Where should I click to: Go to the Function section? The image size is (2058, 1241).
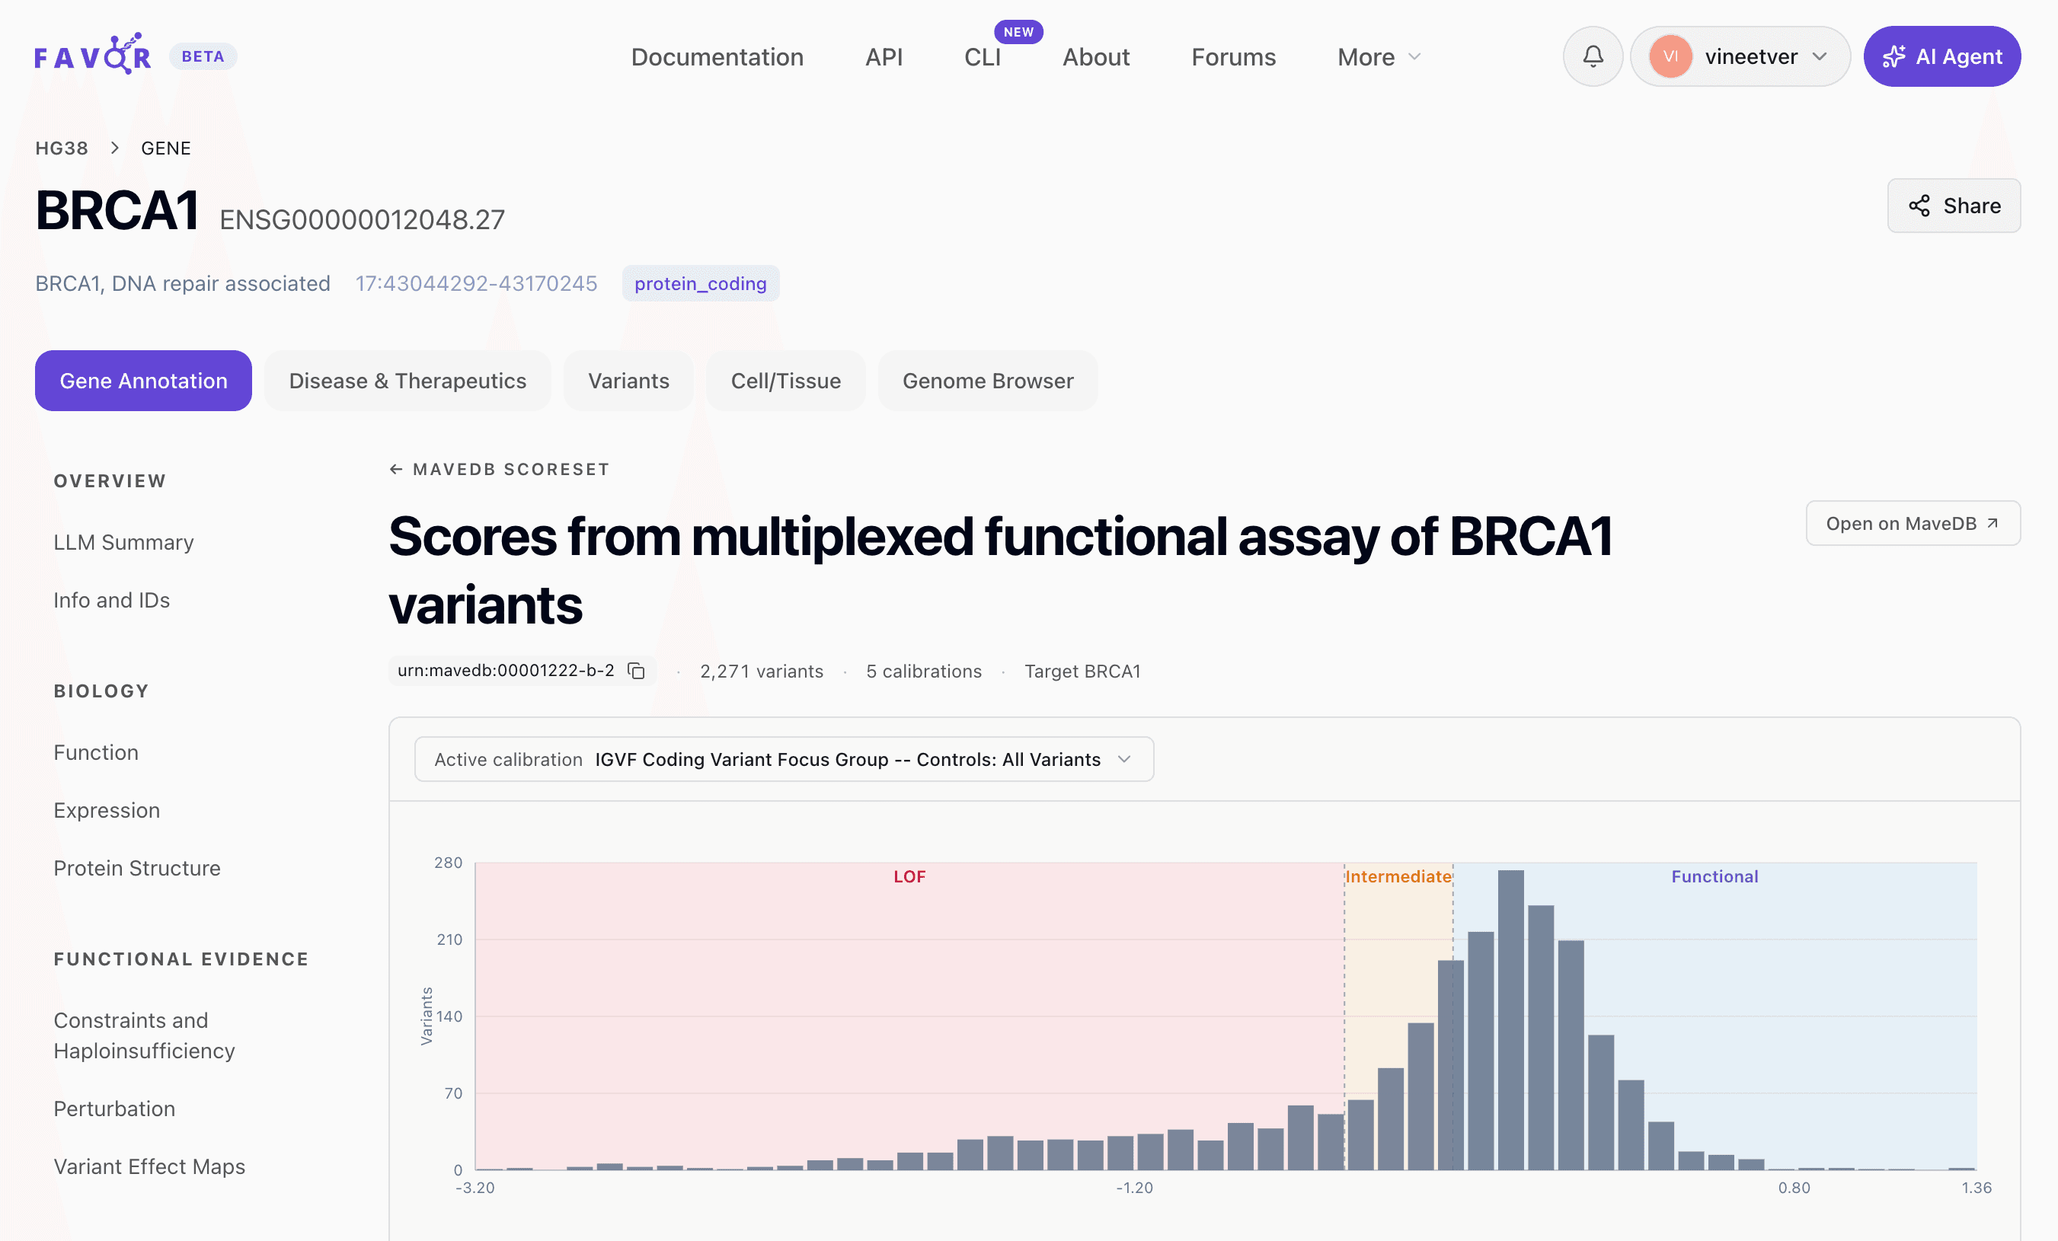(96, 751)
